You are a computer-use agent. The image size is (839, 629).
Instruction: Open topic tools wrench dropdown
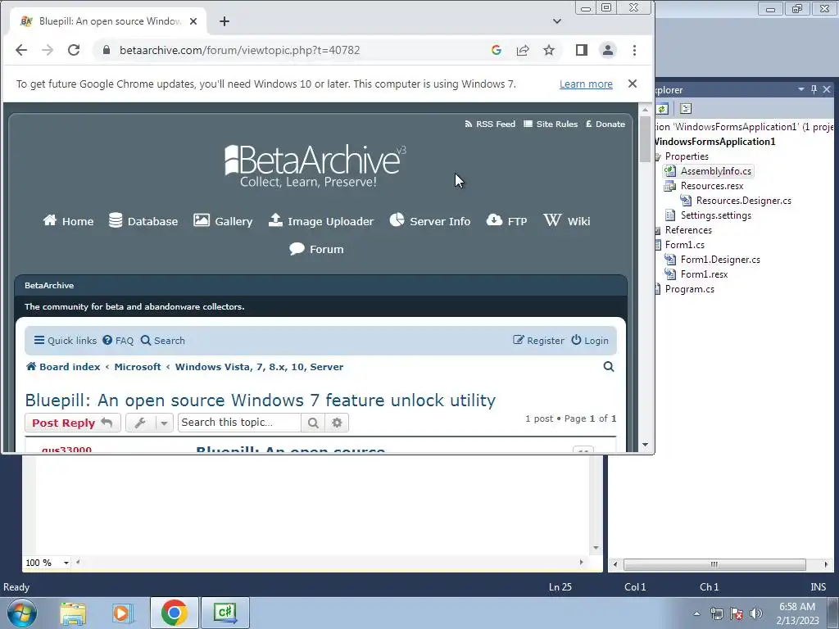coord(149,423)
